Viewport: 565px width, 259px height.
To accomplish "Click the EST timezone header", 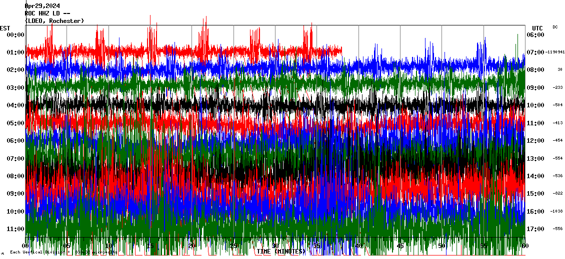I will [5, 28].
